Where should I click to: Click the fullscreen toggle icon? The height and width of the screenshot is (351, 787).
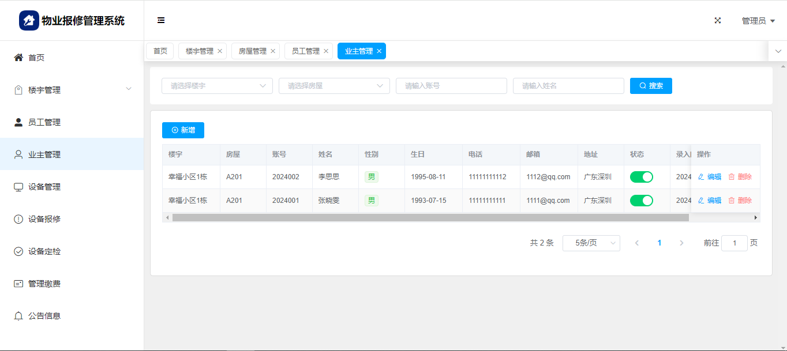click(x=718, y=21)
